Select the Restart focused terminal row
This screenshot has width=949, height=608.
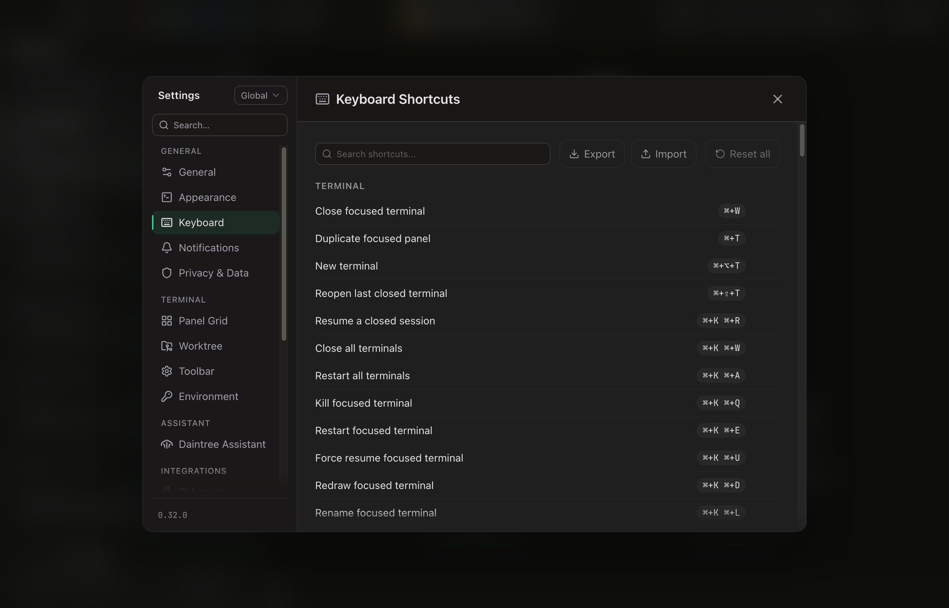547,431
